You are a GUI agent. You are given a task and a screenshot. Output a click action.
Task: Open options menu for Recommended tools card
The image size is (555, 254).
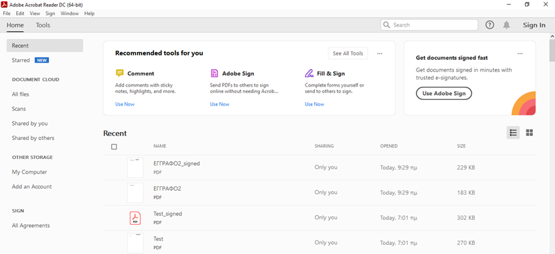click(x=380, y=53)
